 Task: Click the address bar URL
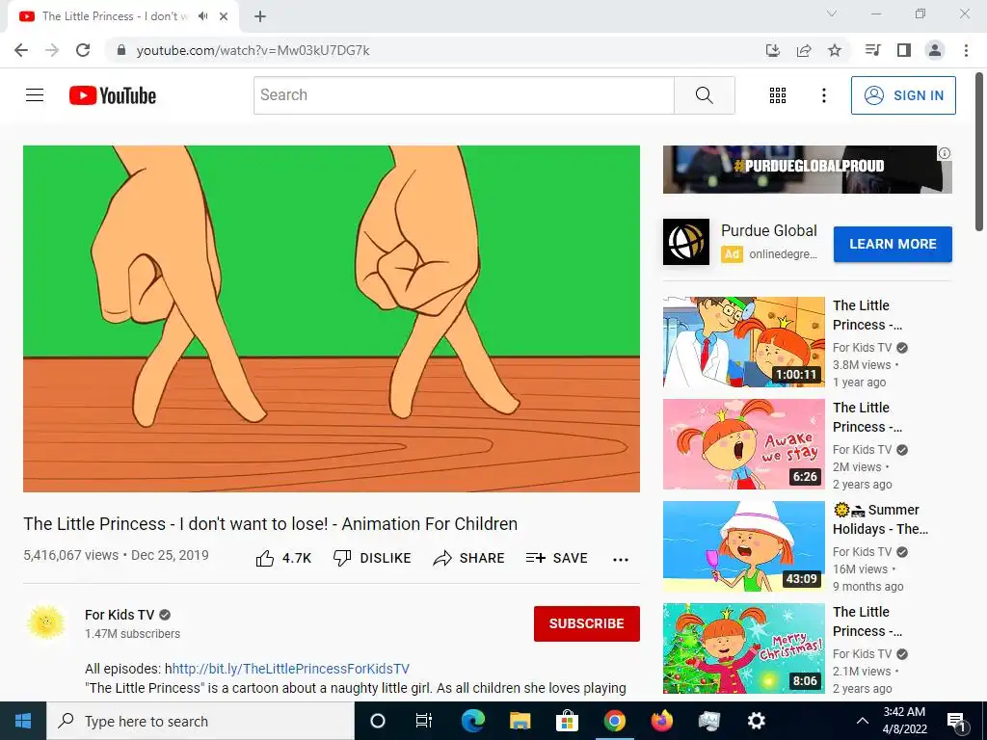(253, 50)
